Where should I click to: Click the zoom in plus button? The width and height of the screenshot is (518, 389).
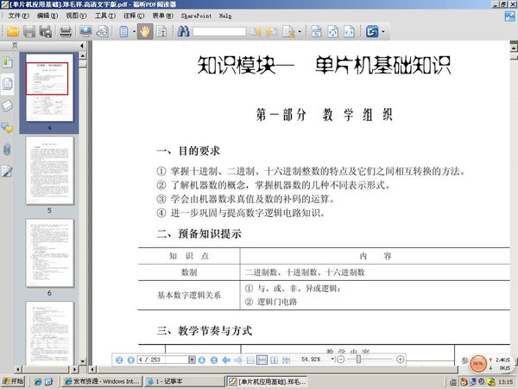tap(400, 360)
